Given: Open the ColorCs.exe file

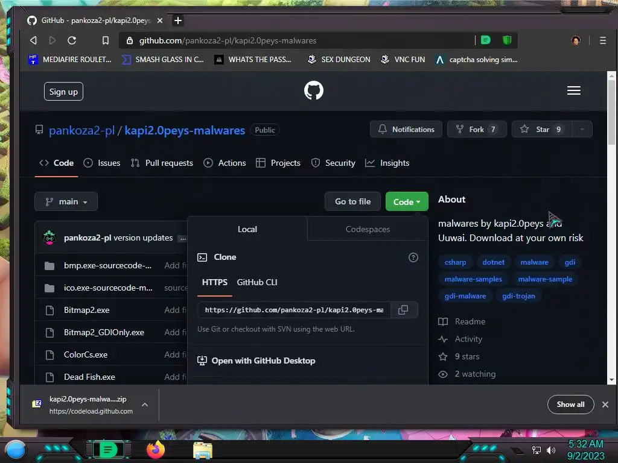Looking at the screenshot, I should 86,354.
